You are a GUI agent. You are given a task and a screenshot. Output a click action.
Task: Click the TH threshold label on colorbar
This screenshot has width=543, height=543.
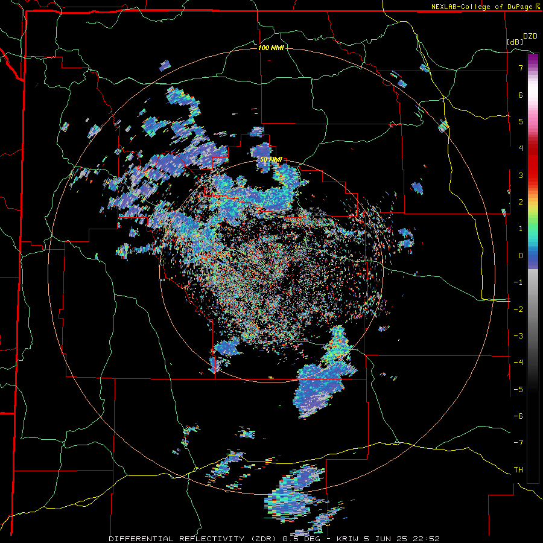pos(518,469)
